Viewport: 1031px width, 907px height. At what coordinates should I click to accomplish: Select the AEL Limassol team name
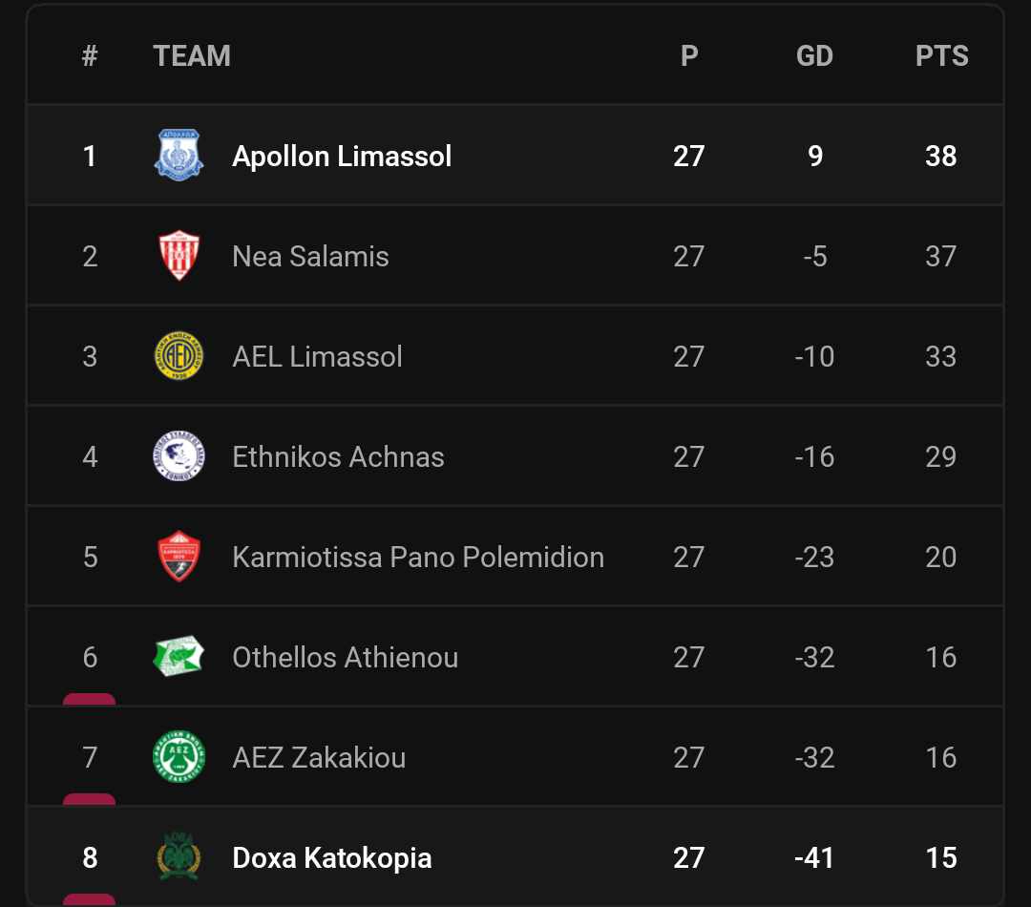click(x=317, y=356)
